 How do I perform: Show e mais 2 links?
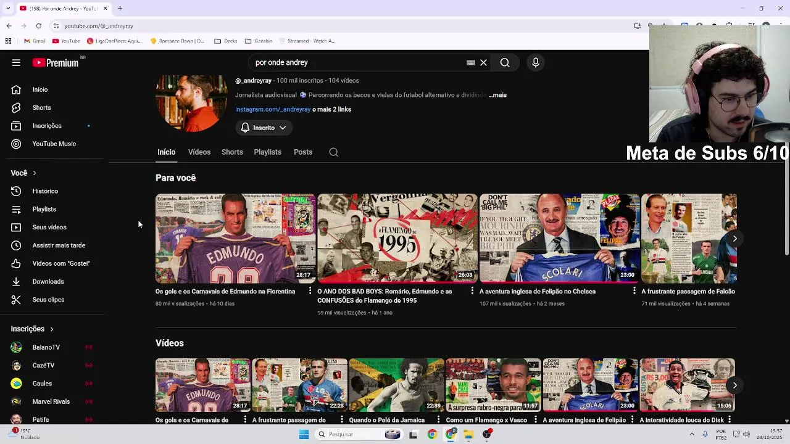click(x=332, y=109)
